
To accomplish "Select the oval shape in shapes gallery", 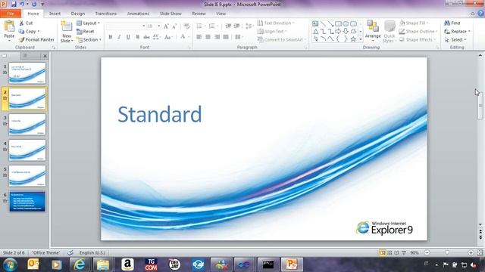I will point(346,23).
